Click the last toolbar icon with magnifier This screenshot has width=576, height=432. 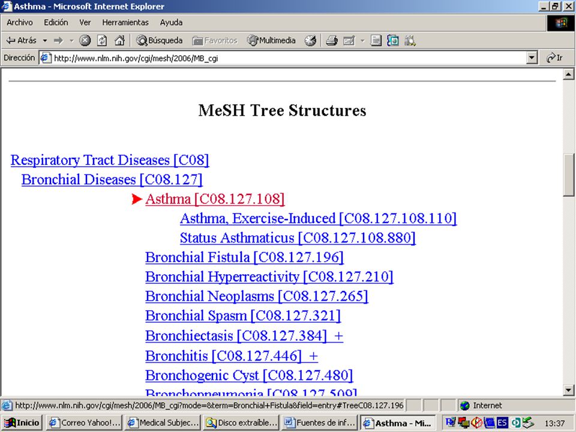[x=410, y=40]
